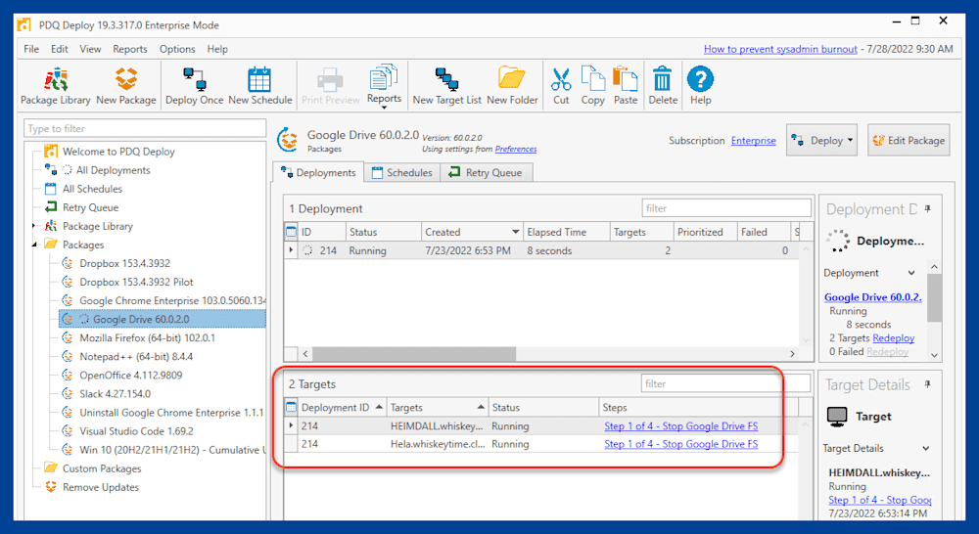
Task: Open the Package Library toolbar icon
Action: click(x=56, y=86)
